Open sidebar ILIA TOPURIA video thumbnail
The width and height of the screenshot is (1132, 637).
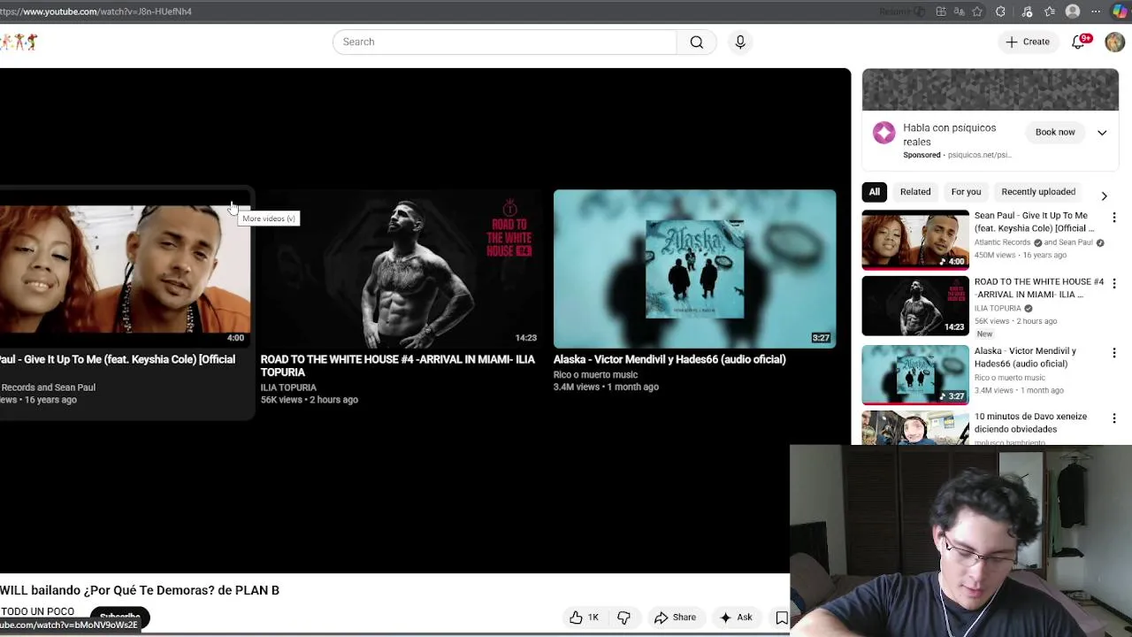(x=915, y=306)
